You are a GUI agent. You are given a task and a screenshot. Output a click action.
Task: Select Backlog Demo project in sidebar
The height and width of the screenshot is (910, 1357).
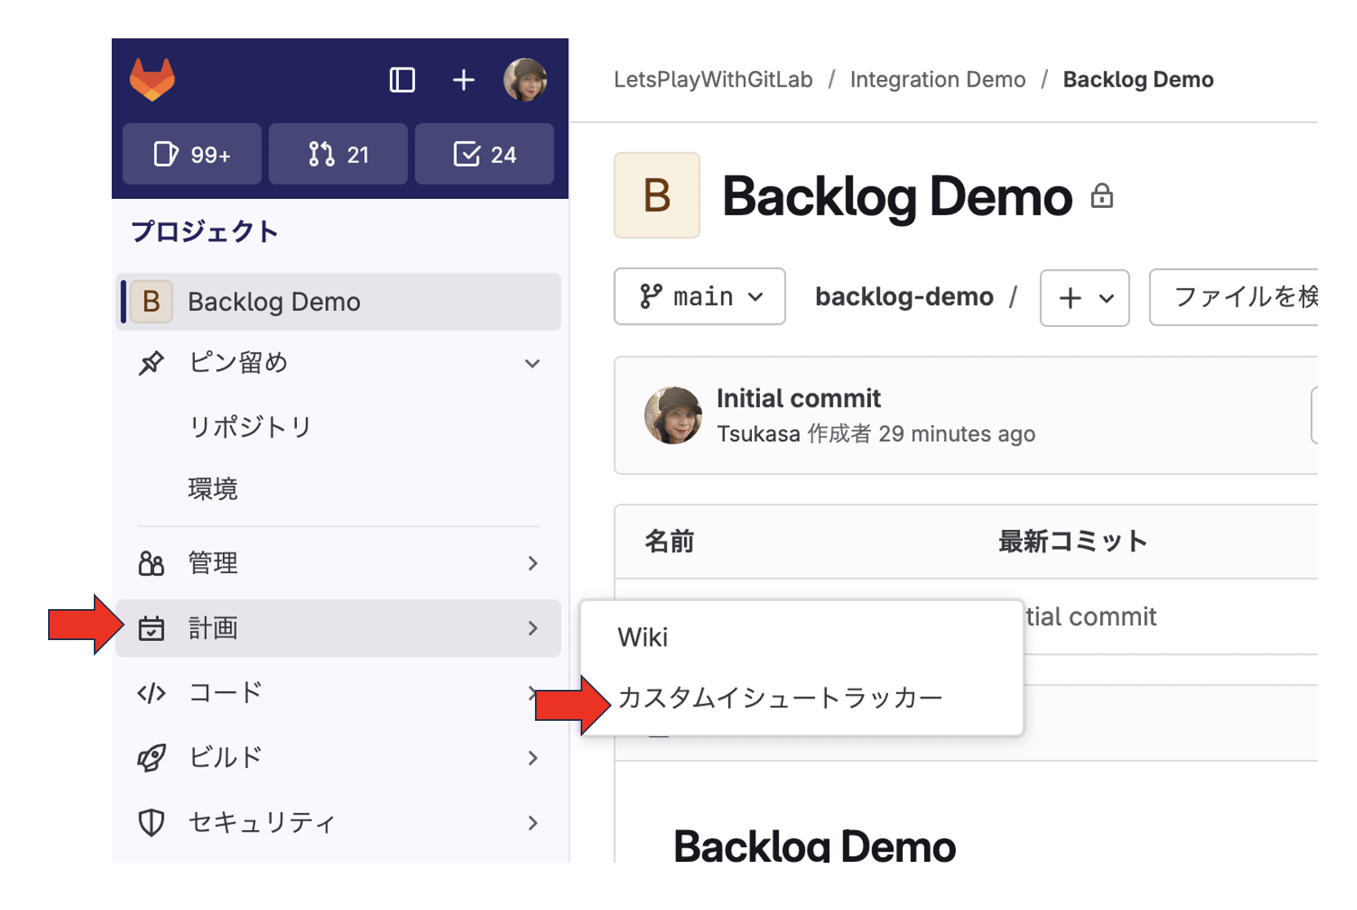(x=338, y=302)
